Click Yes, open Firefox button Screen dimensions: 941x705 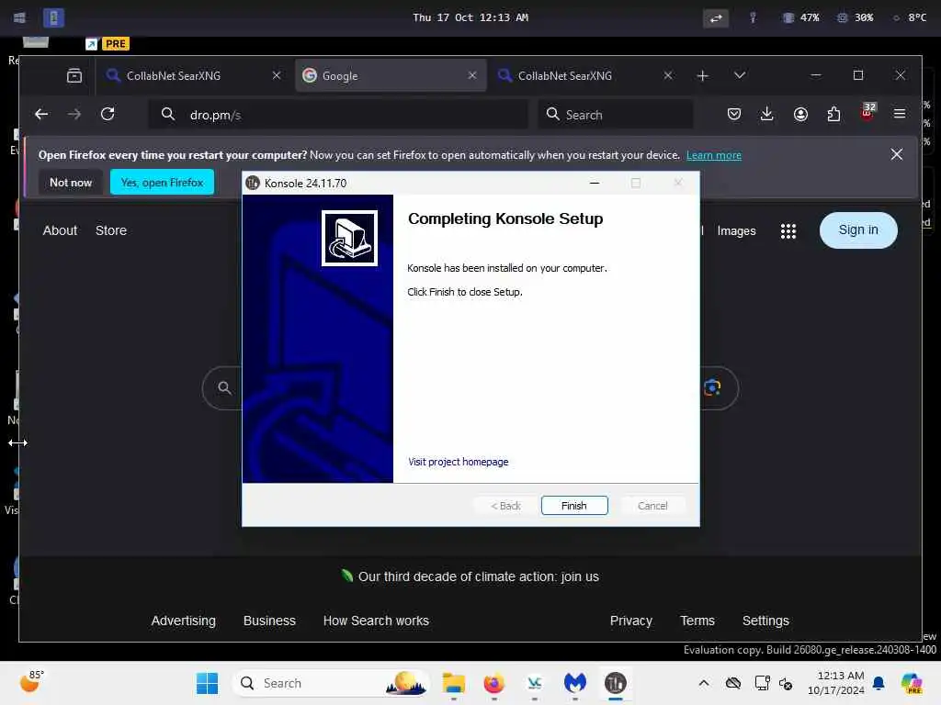[x=162, y=183]
